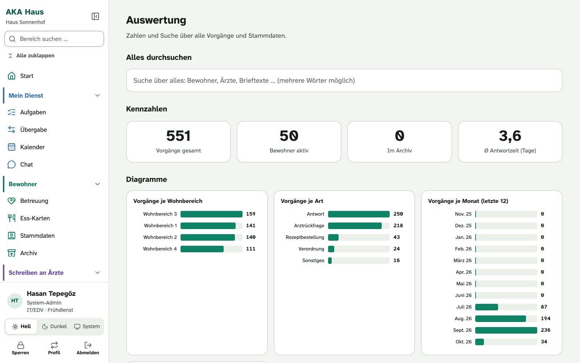Click the collapse-all arrows icon

pos(11,56)
